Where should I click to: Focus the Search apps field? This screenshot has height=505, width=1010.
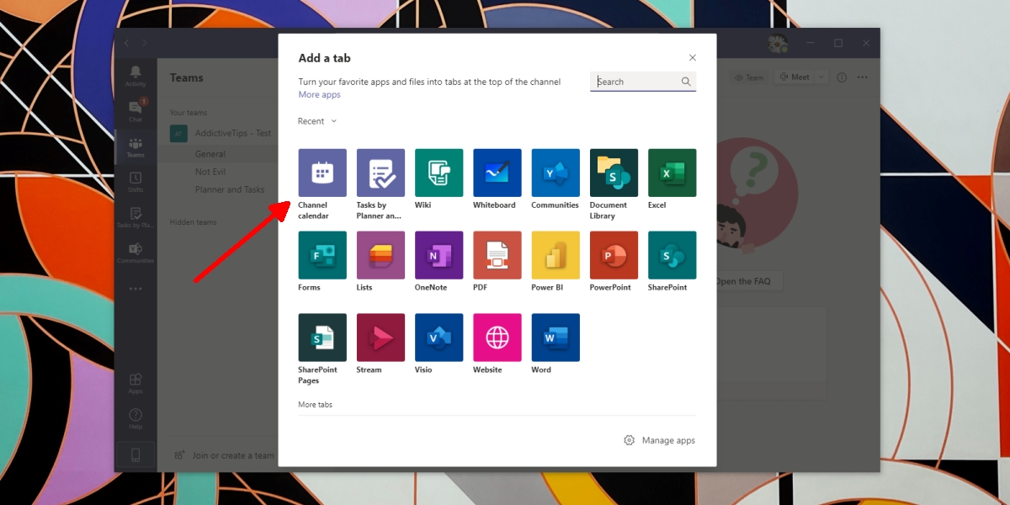coord(643,82)
